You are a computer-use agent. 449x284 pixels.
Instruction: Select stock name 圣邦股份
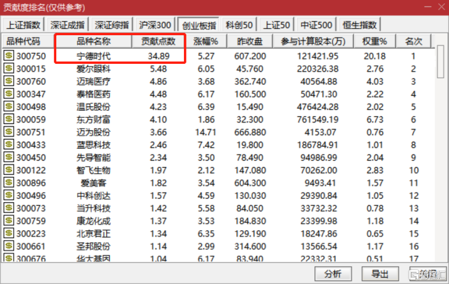(94, 246)
